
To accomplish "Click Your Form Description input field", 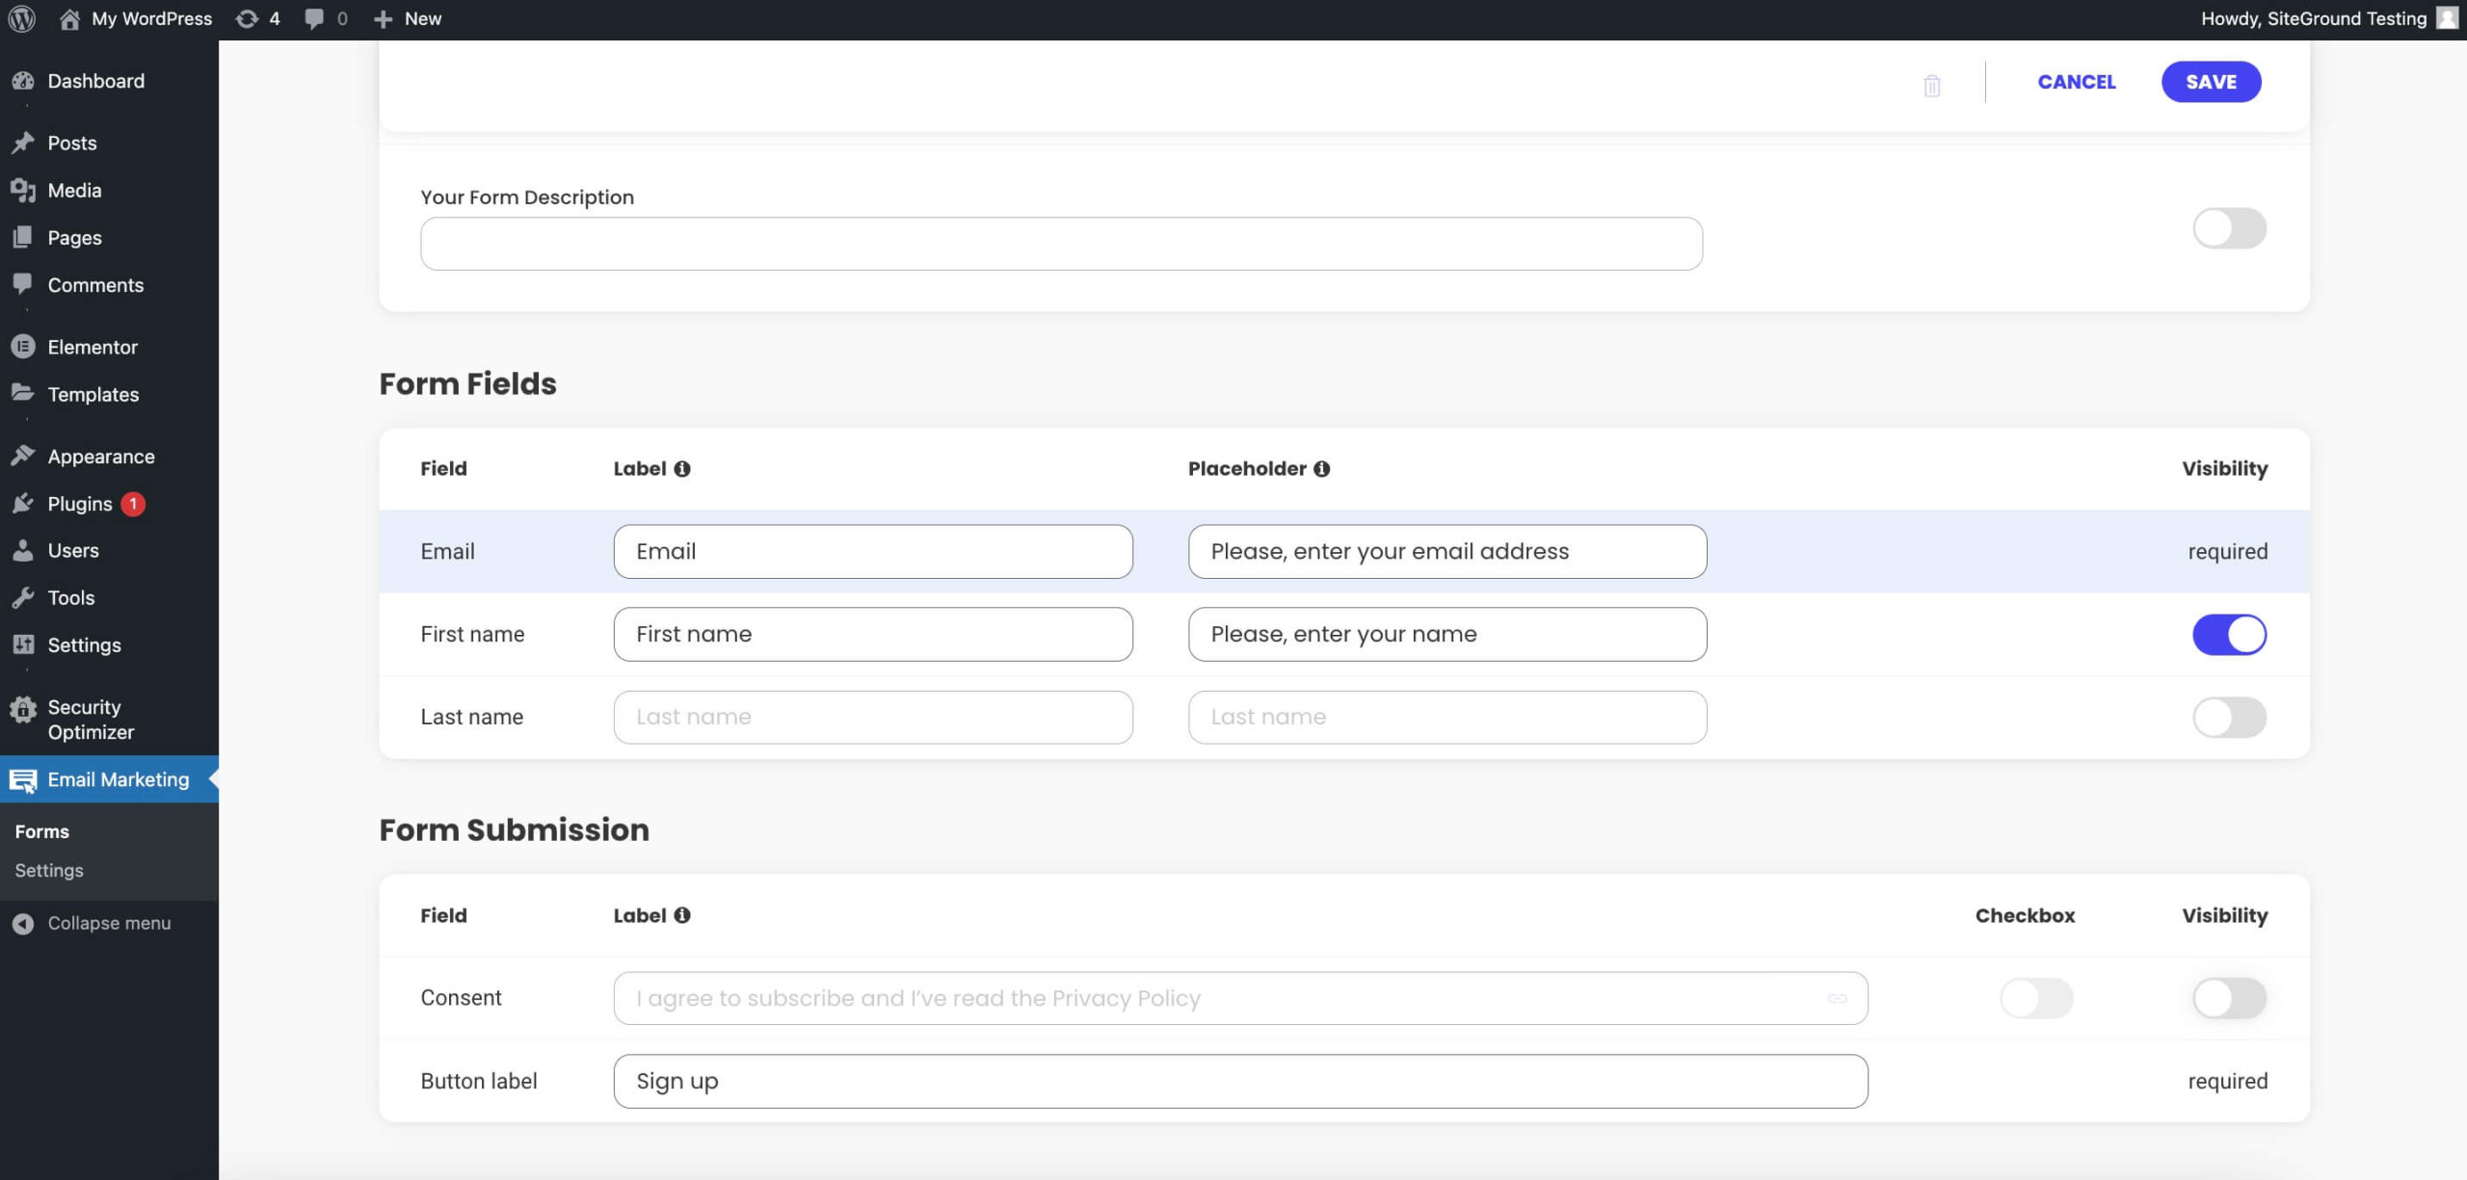I will point(1061,244).
